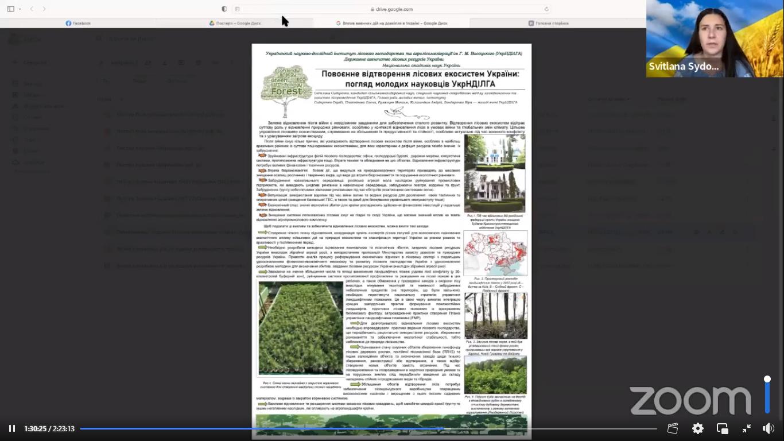Viewport: 784px width, 441px height.
Task: Adjust the blue vertical volume slider
Action: 767,394
